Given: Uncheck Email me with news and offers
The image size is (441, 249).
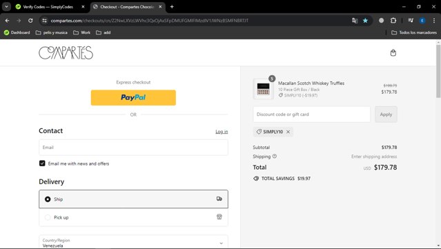Looking at the screenshot, I should pos(42,163).
